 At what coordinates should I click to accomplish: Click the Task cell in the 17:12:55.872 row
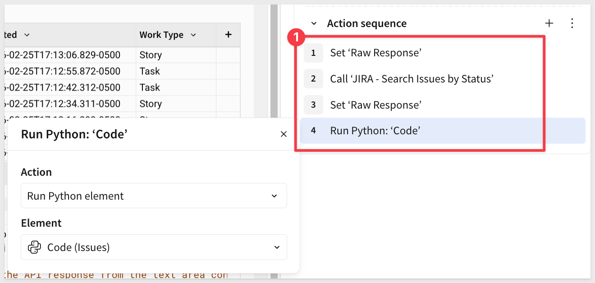(x=176, y=71)
